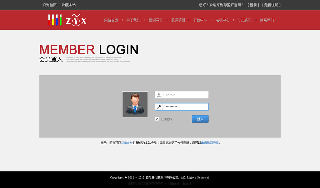320x188 pixels.
Task: Click the 设为首页 link at top
Action: [x=49, y=5]
